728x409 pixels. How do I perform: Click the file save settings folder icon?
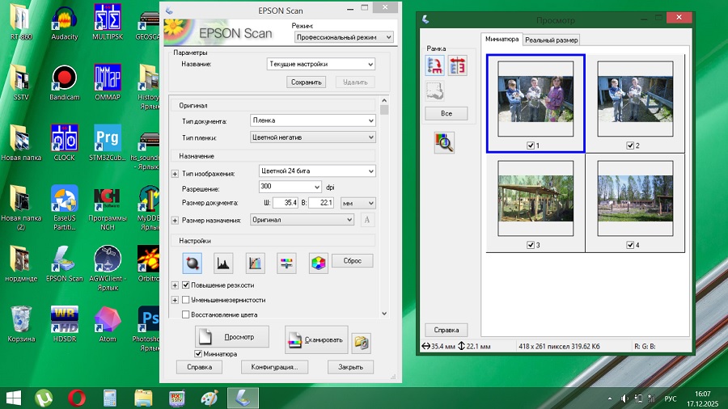click(x=362, y=342)
